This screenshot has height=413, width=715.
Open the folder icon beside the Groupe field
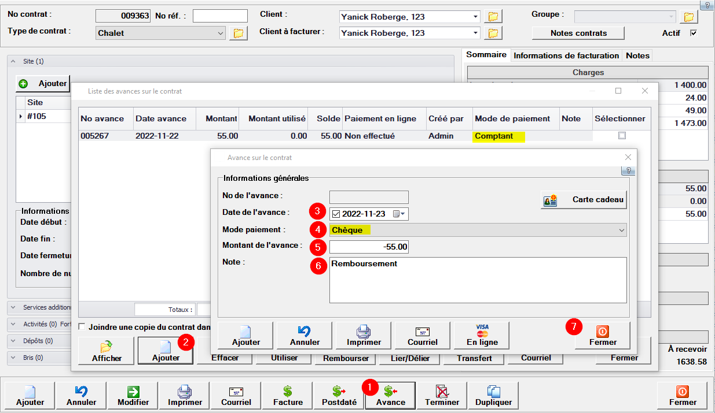[x=688, y=16]
